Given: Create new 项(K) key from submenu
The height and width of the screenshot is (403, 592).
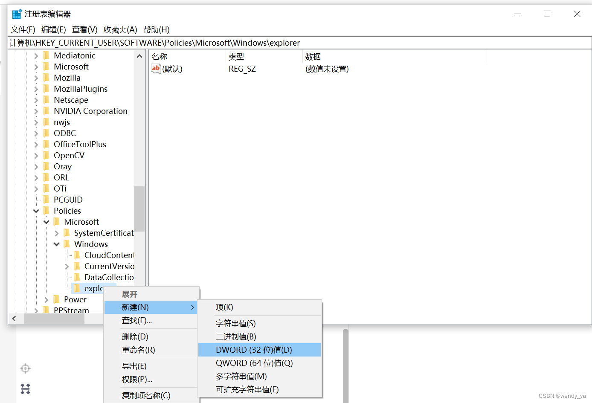Looking at the screenshot, I should pyautogui.click(x=260, y=307).
